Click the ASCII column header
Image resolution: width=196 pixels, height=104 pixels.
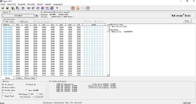[x=94, y=25]
